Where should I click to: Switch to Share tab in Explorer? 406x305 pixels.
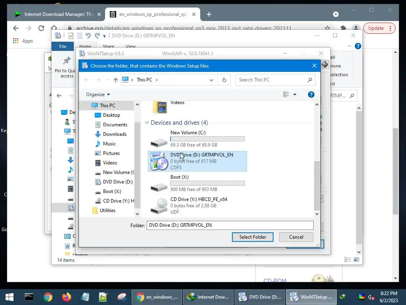click(x=108, y=46)
